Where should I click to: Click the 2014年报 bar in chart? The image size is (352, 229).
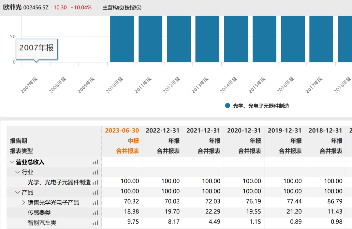pos(236,39)
